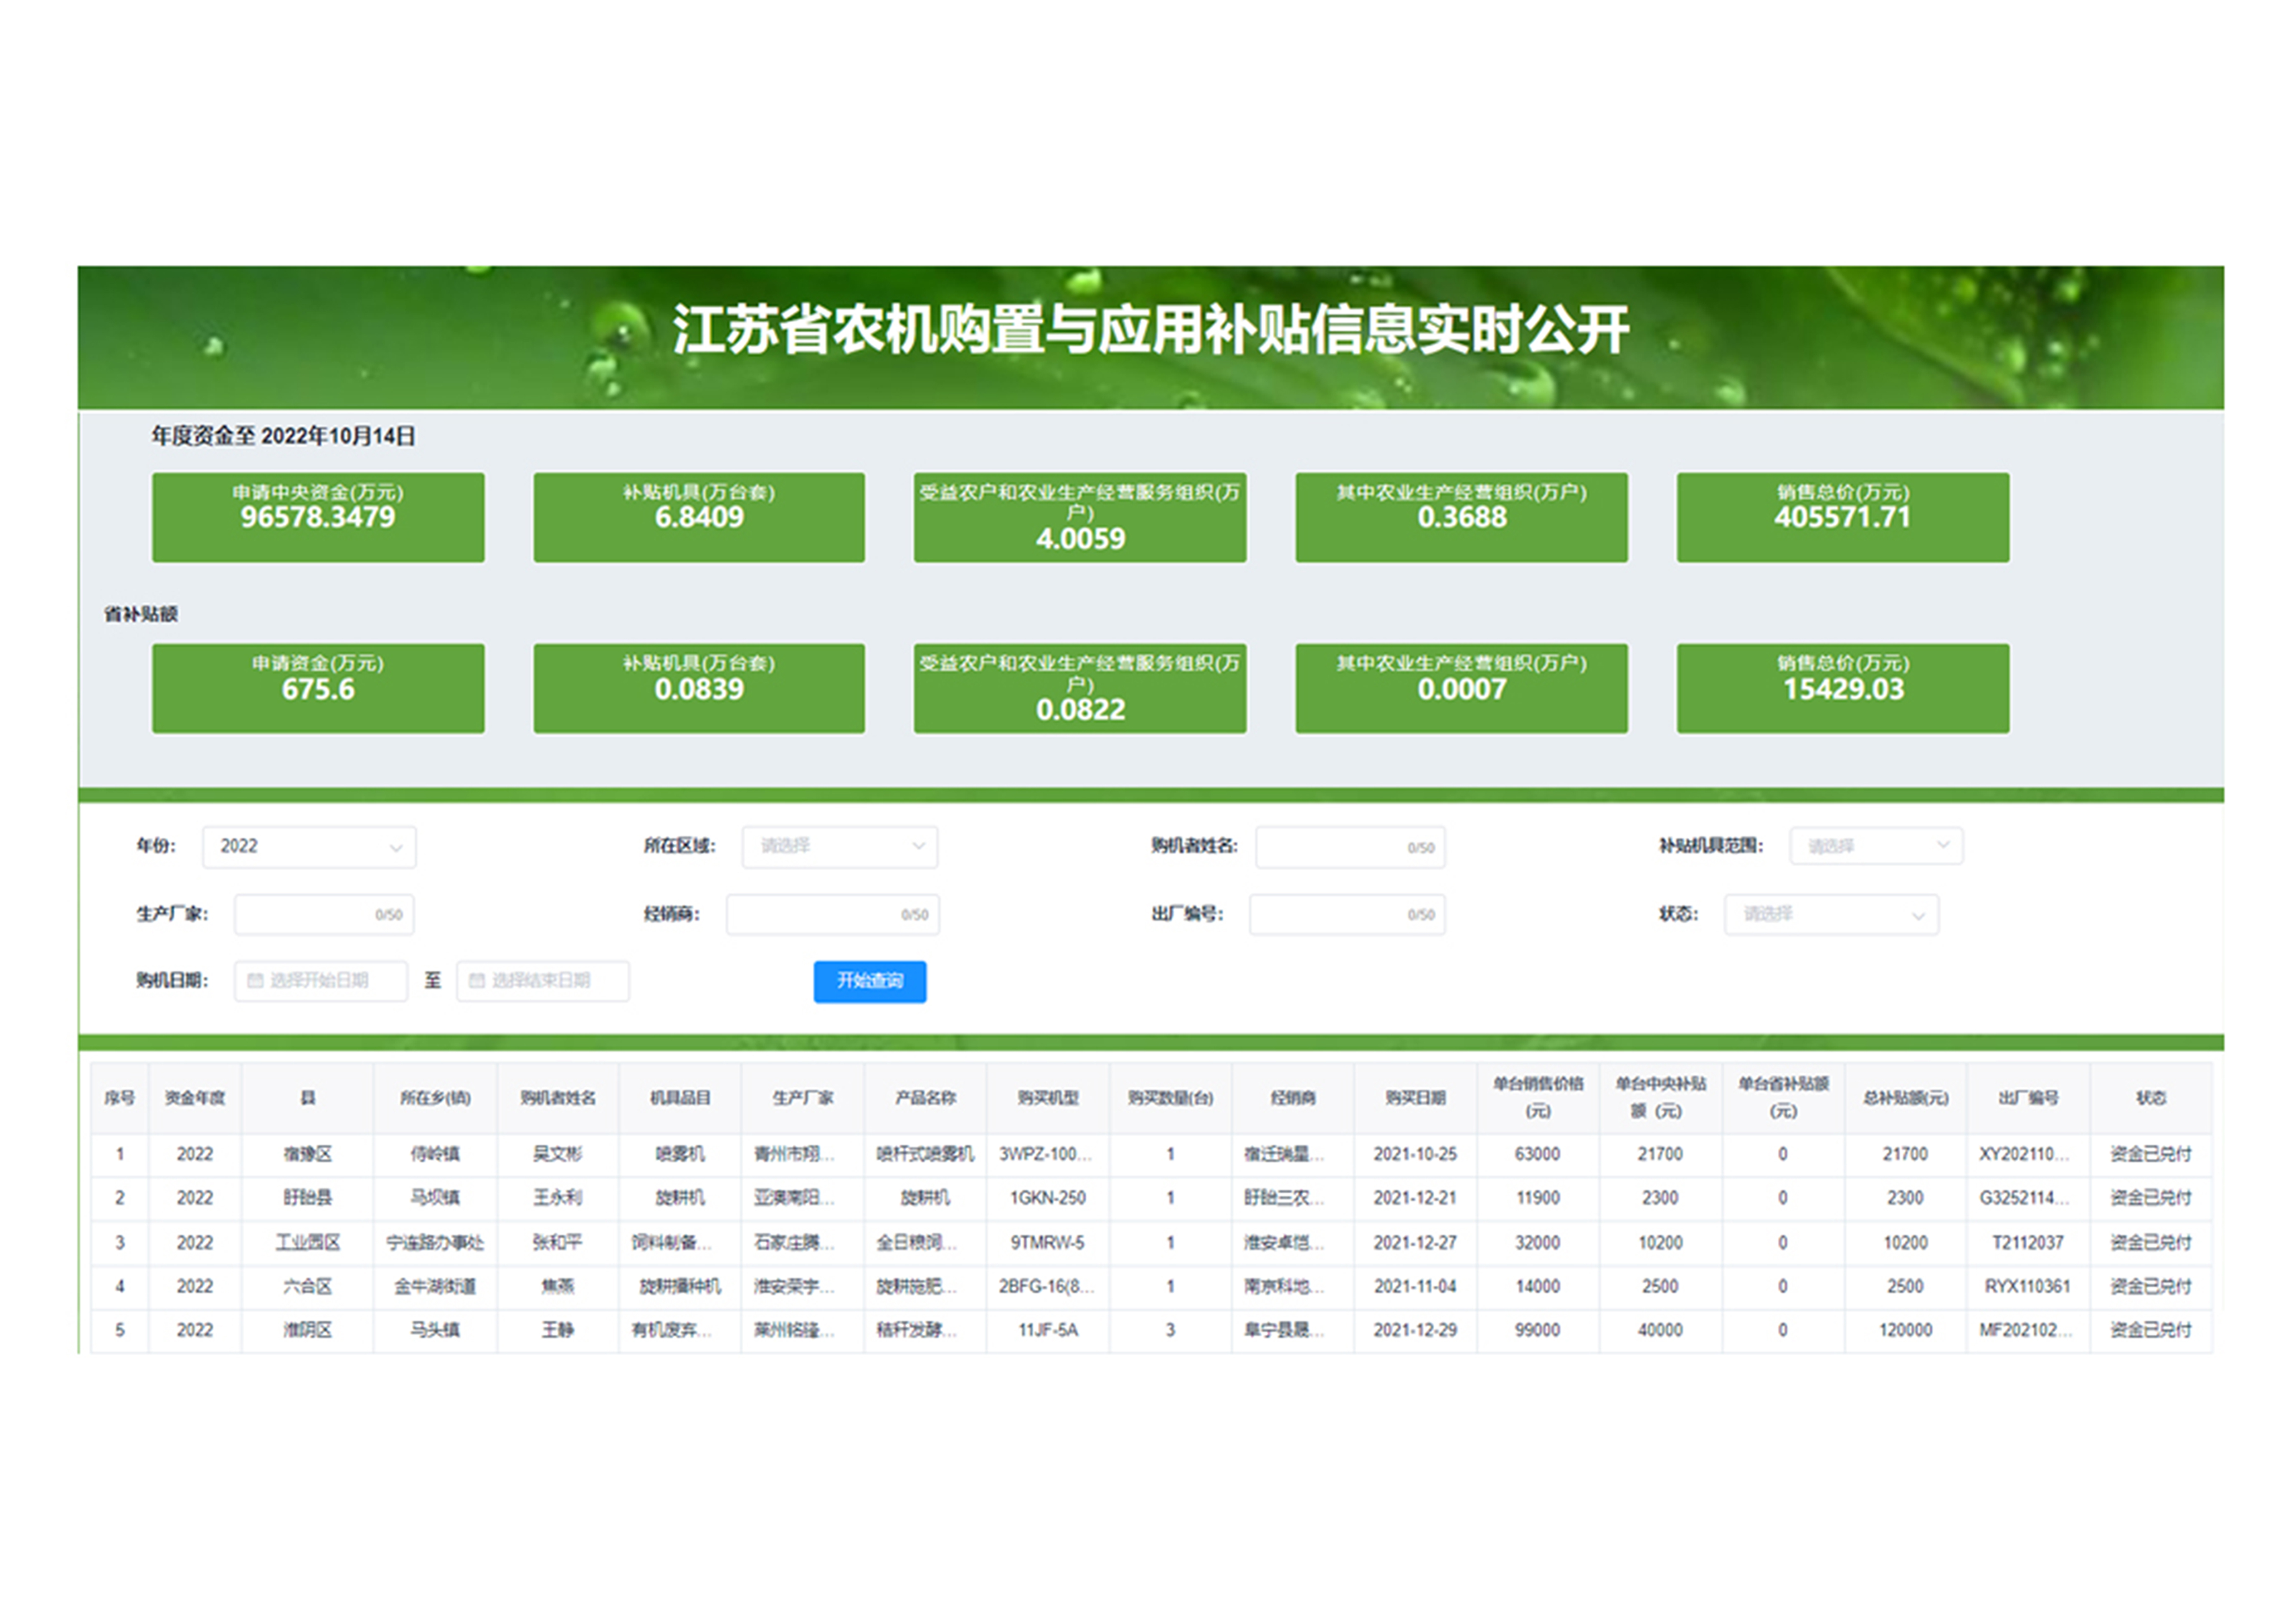
Task: Expand the 所在区域 region dropdown
Action: (839, 847)
